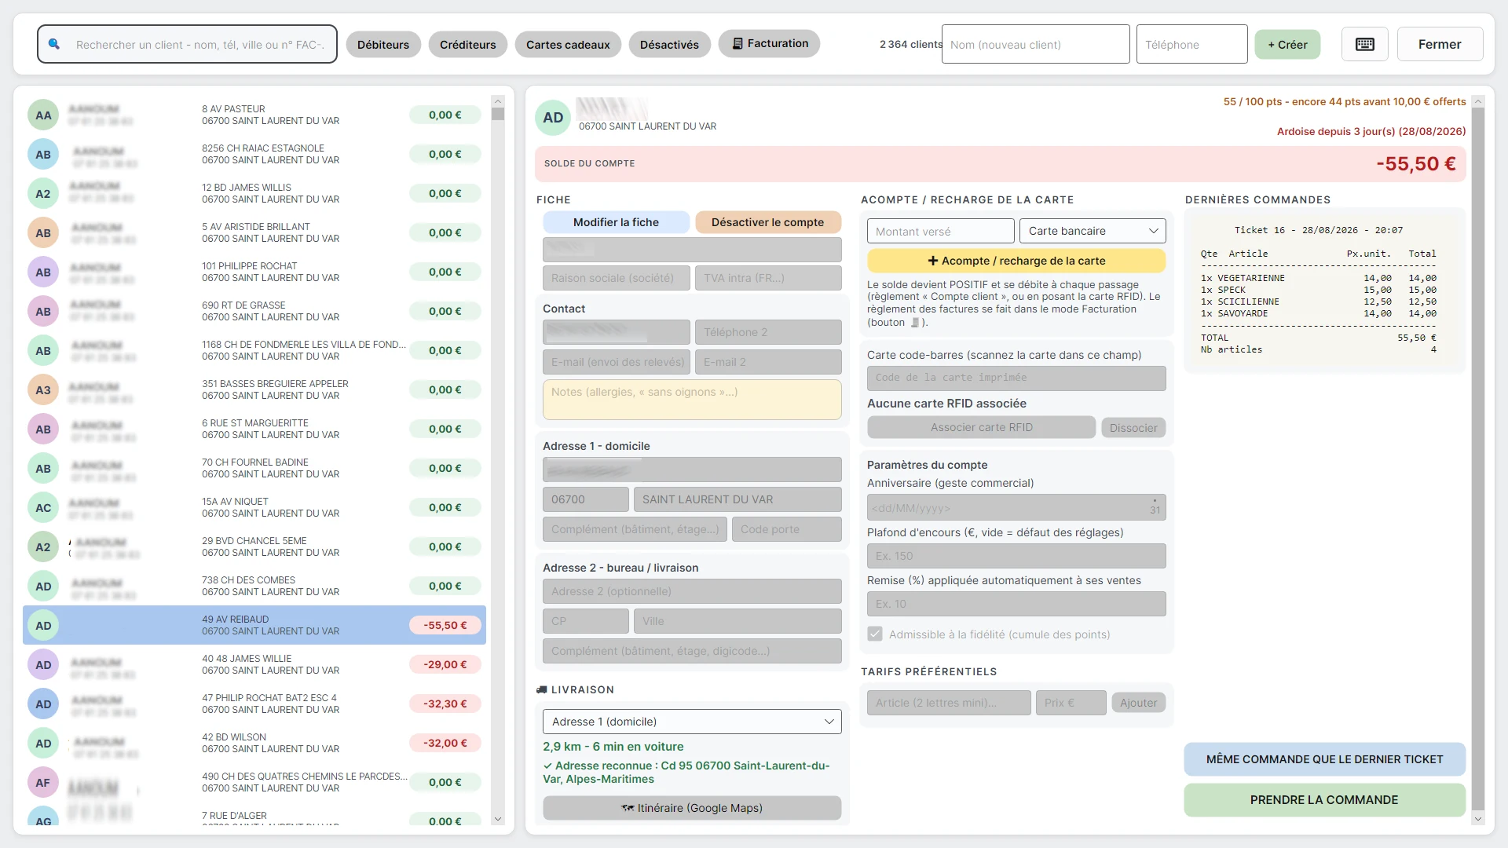Click Ajouter preferential tariff button
Image resolution: width=1508 pixels, height=848 pixels.
(x=1139, y=703)
